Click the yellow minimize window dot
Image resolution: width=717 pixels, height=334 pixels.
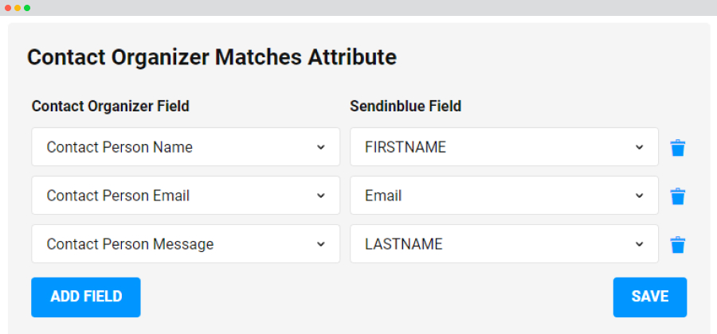pyautogui.click(x=18, y=8)
